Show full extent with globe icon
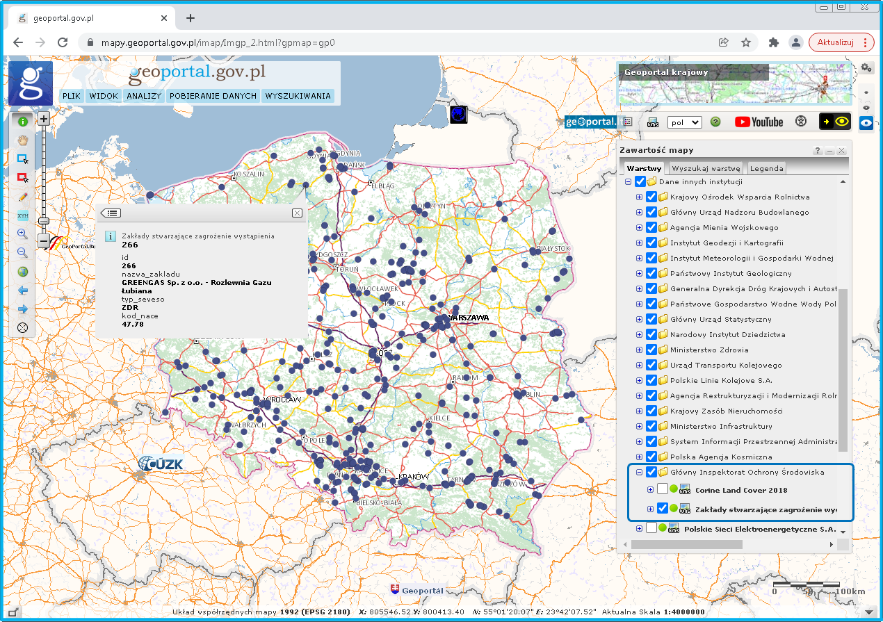Image resolution: width=883 pixels, height=622 pixels. coord(22,272)
